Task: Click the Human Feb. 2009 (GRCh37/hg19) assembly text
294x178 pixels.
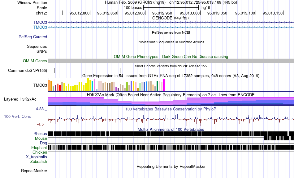Action: click(135, 2)
